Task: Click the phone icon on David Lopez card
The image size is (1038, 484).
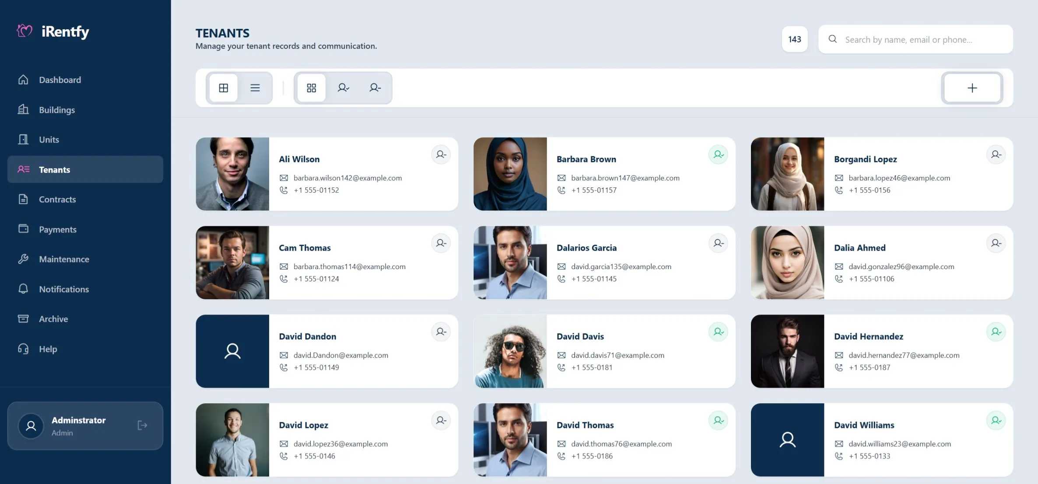Action: tap(284, 456)
